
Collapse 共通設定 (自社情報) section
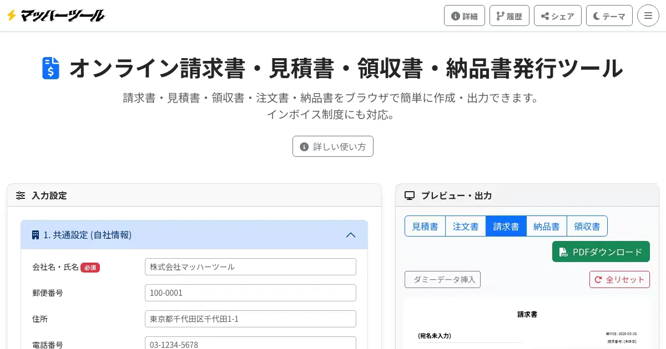click(351, 235)
